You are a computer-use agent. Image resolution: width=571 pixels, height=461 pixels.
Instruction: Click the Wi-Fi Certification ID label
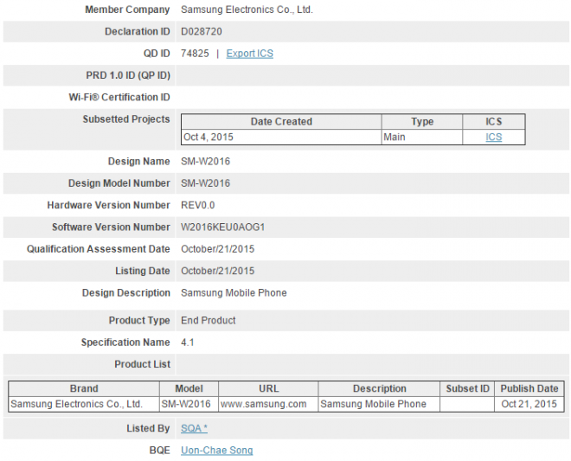[119, 97]
